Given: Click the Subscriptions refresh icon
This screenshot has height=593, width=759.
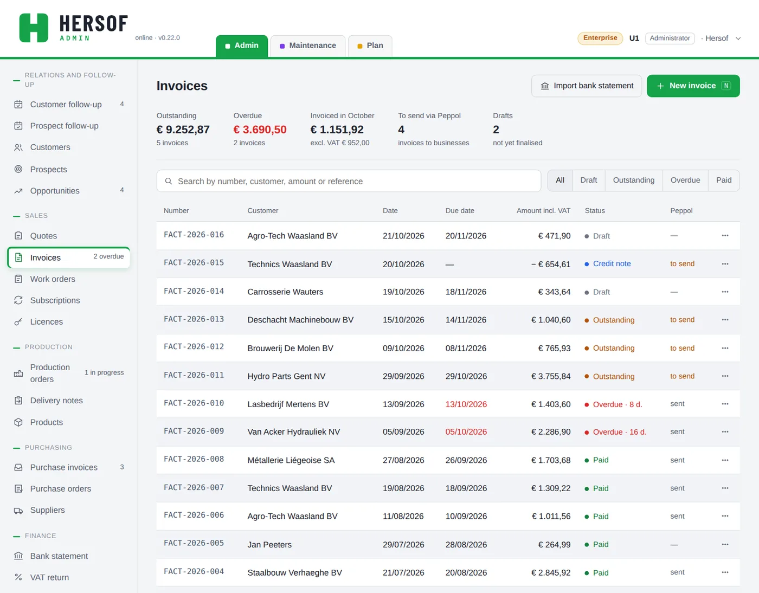Looking at the screenshot, I should [18, 300].
